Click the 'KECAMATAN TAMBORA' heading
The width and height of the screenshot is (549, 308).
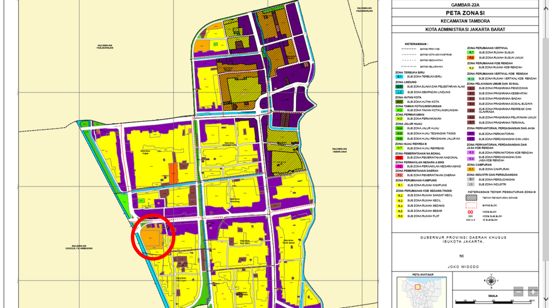[465, 21]
